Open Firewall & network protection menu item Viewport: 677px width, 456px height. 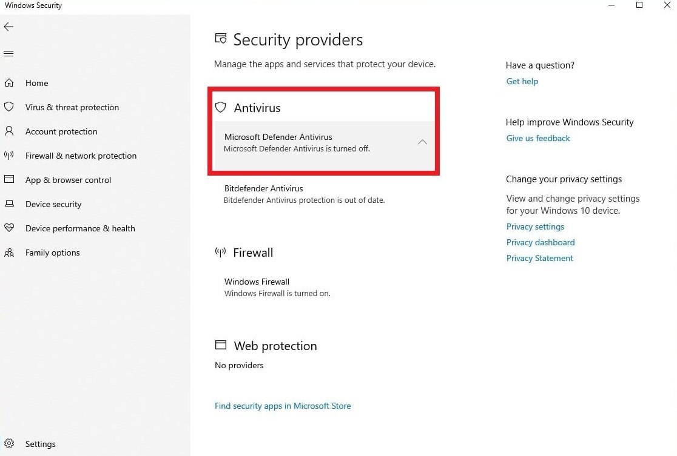click(x=81, y=156)
